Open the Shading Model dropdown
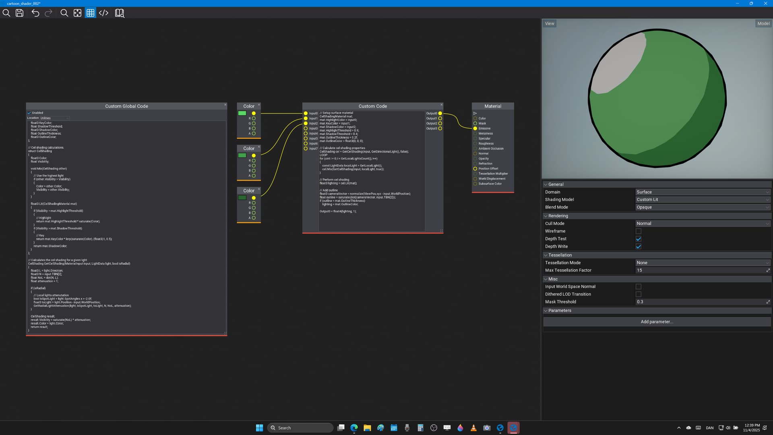Viewport: 773px width, 435px height. 702,200
